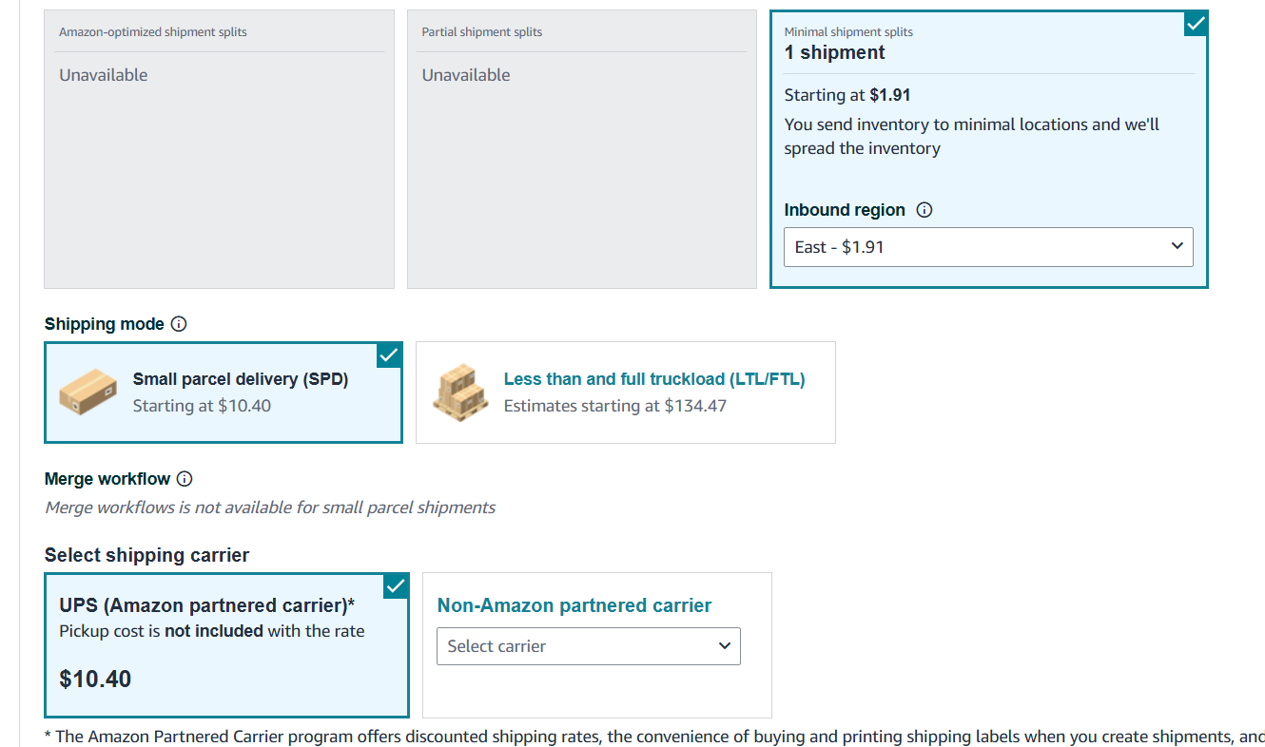The width and height of the screenshot is (1265, 747).
Task: Click the unavailable Amazon-optimized shipment splits card
Action: [x=219, y=149]
